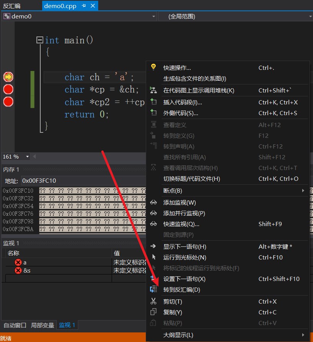Choose 生成包含文件的关系图(I)
Viewport: 313px width, 342px height.
pyautogui.click(x=228, y=79)
